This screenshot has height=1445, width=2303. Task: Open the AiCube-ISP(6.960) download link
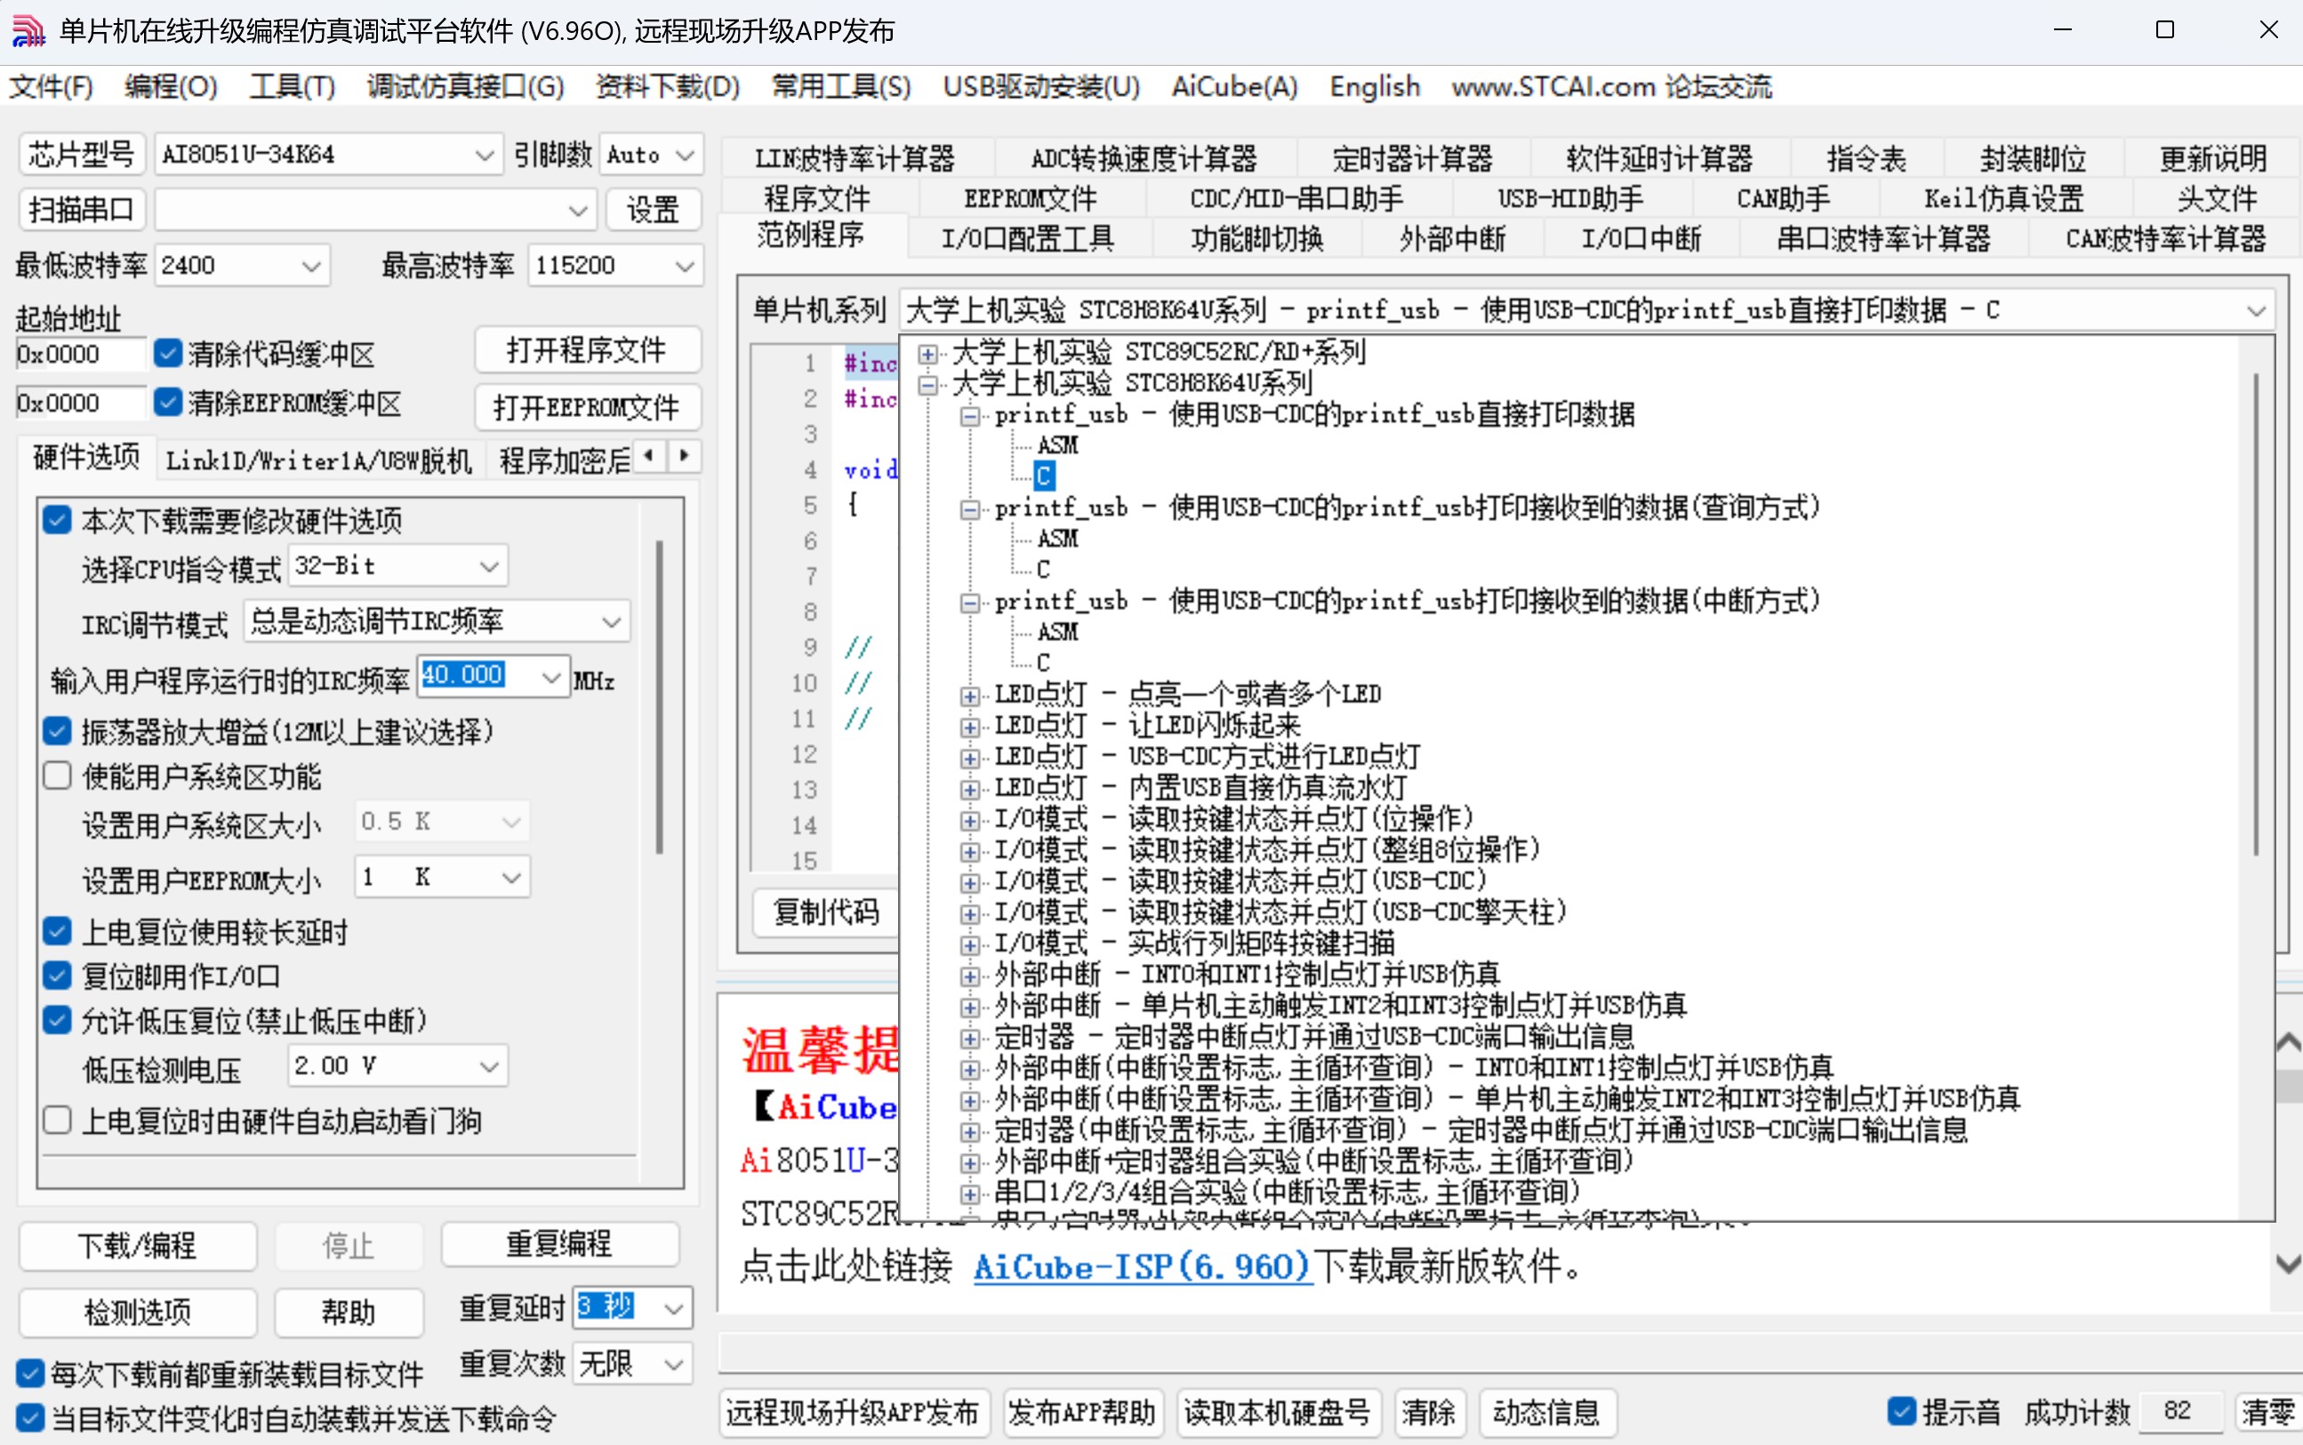1140,1267
